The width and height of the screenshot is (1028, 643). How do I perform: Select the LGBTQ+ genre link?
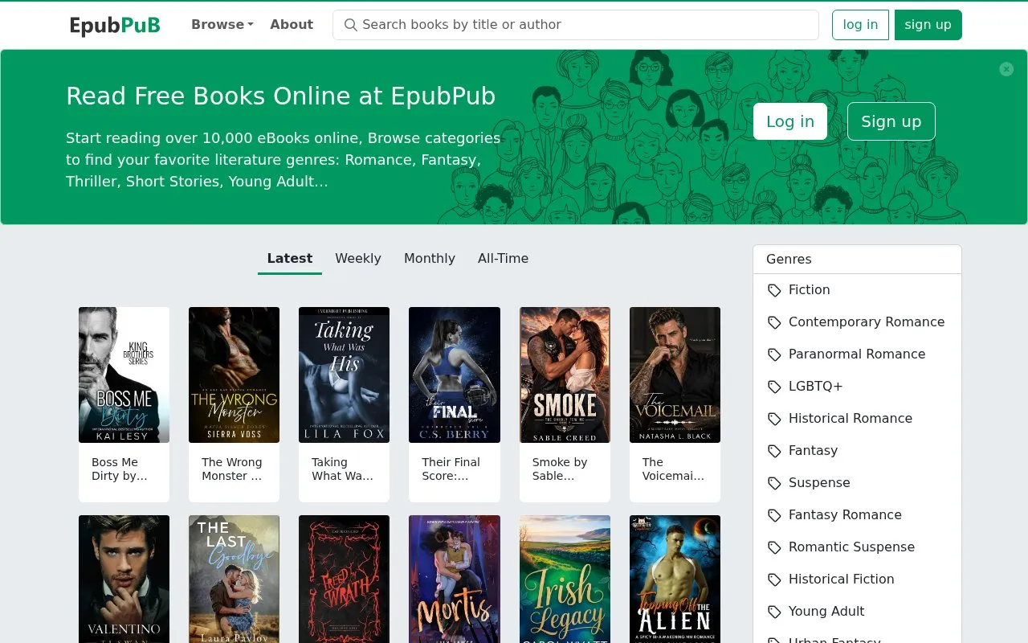816,386
